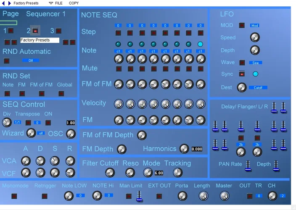Toggle the EXT OUT switch
296x210 pixels.
pyautogui.click(x=159, y=196)
